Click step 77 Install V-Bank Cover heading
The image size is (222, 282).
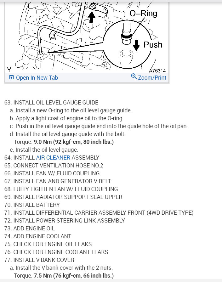pyautogui.click(x=39, y=260)
